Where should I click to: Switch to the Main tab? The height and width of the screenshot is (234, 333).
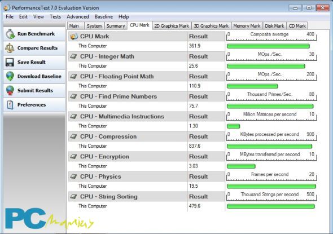pos(76,26)
